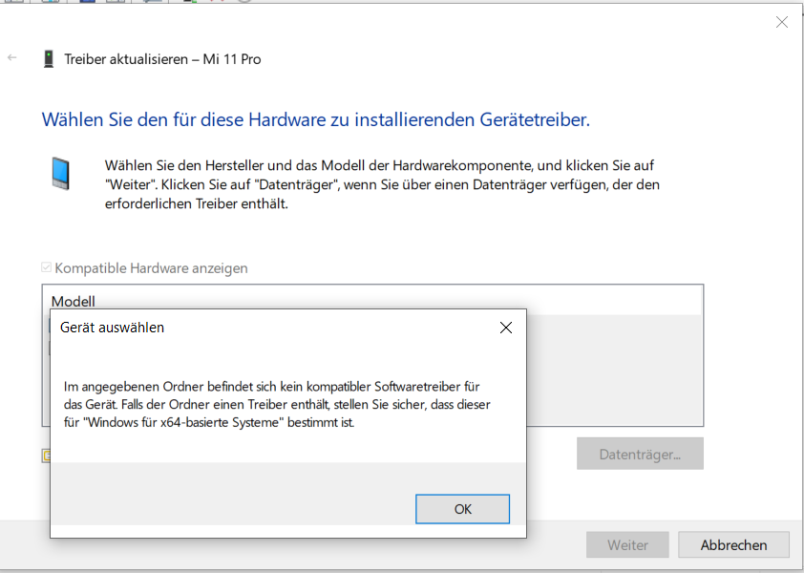This screenshot has width=804, height=573.
Task: Click the empty model list area right of dialog
Action: (x=614, y=371)
